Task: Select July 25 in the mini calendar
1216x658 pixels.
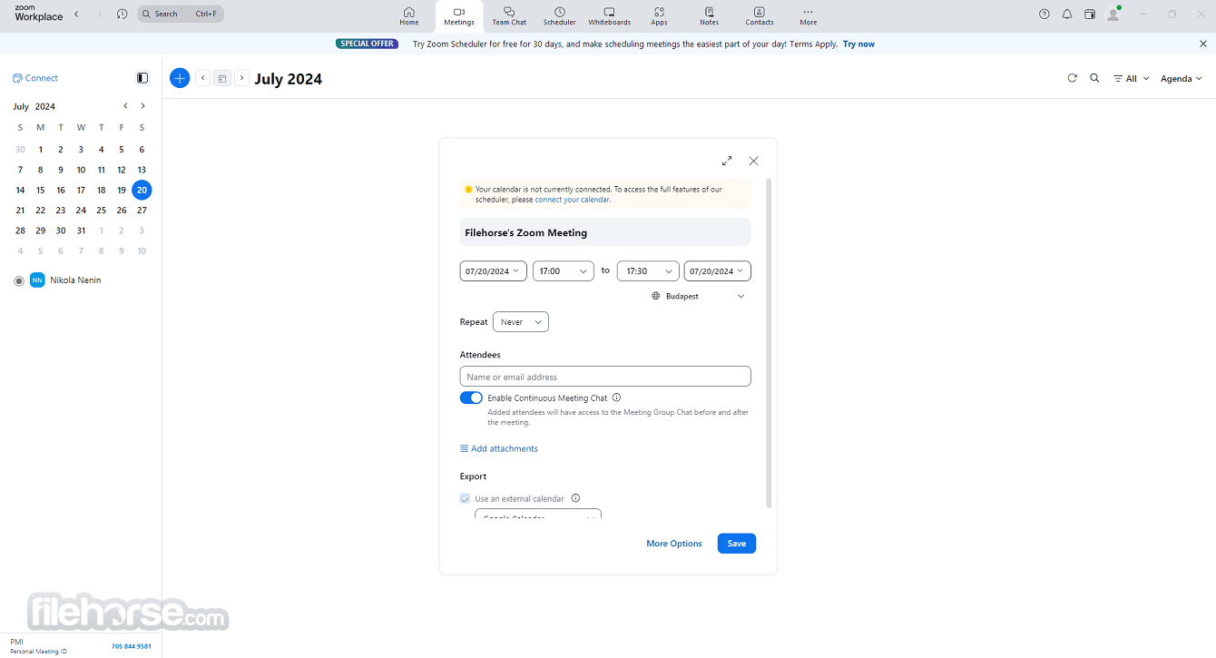Action: [101, 211]
